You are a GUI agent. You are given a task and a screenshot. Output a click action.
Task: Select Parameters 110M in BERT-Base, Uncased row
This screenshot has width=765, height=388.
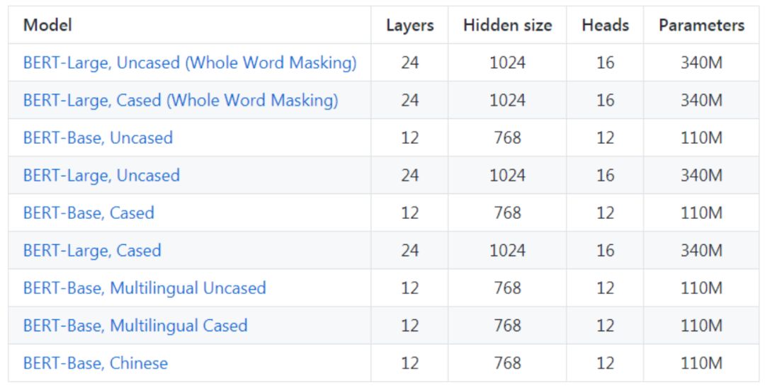tap(701, 138)
